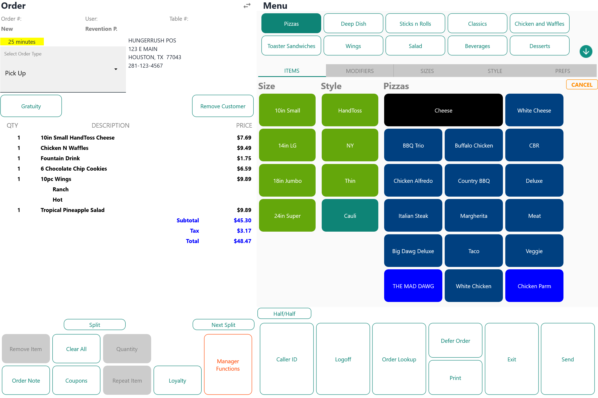Screen dimensions: 598x398
Task: Pick the teal Cauli style tile
Action: point(350,215)
